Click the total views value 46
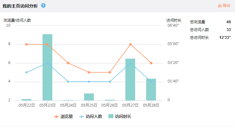The image size is (235, 127). (x=229, y=22)
